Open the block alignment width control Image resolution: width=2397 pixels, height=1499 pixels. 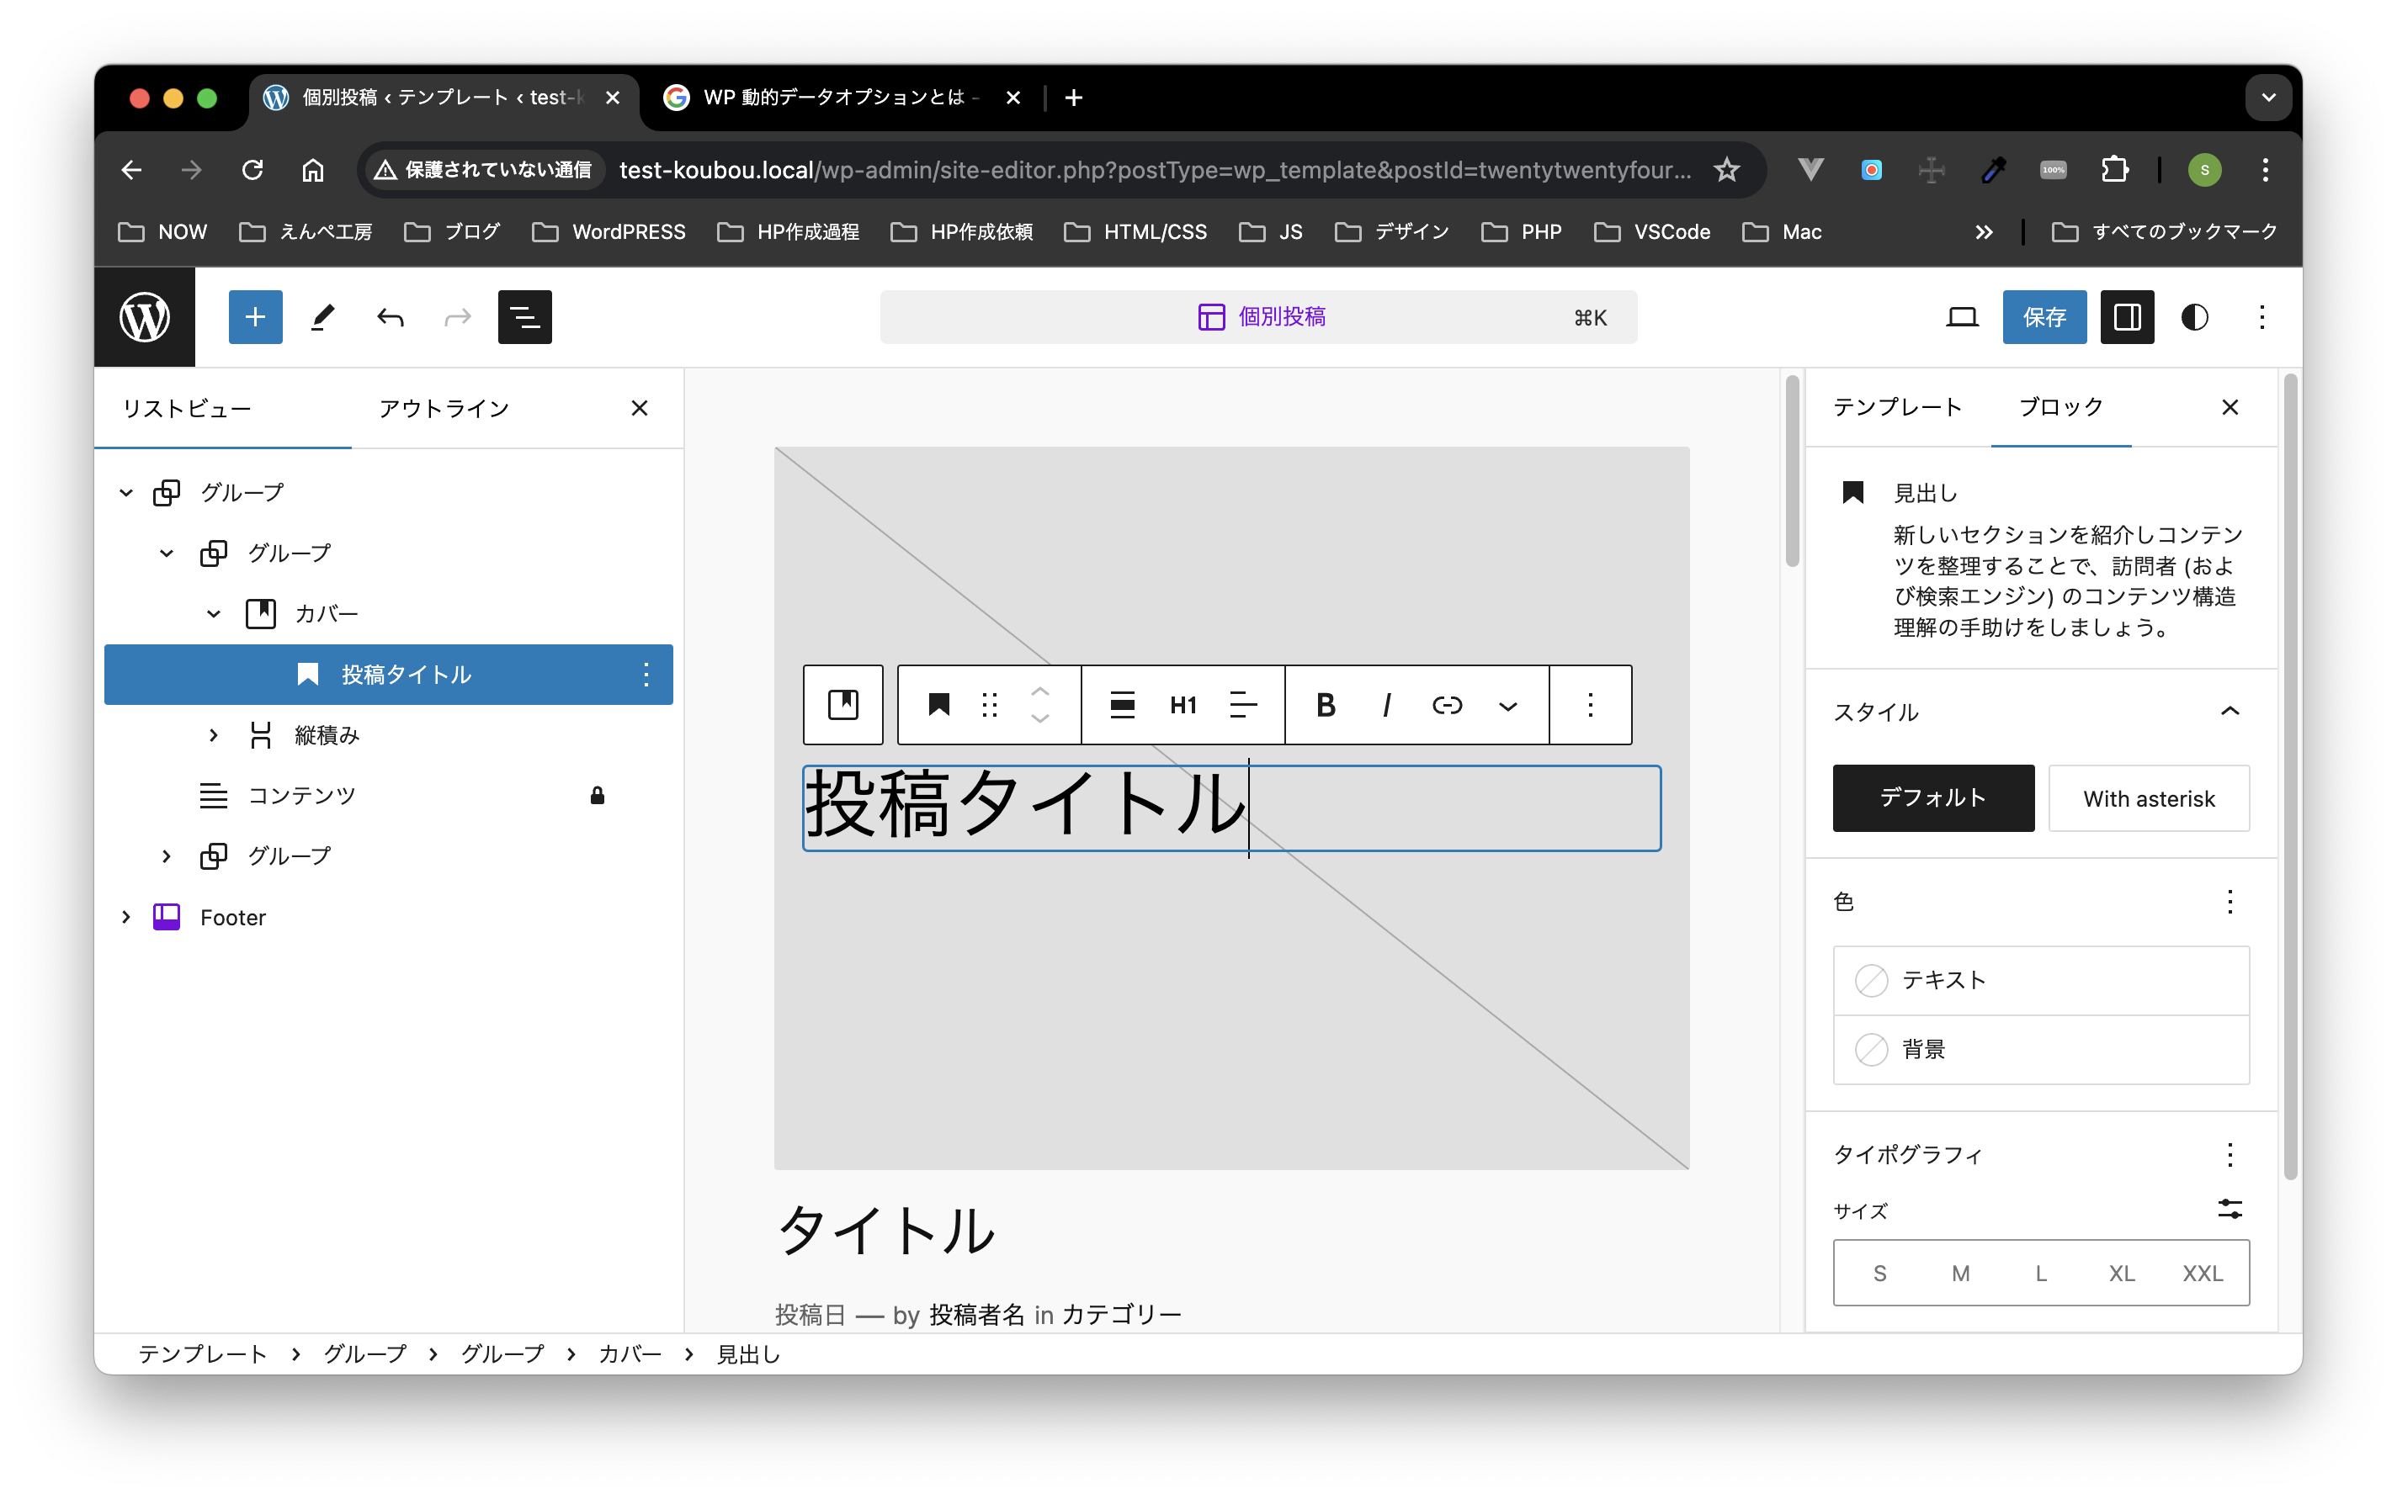click(x=1122, y=705)
